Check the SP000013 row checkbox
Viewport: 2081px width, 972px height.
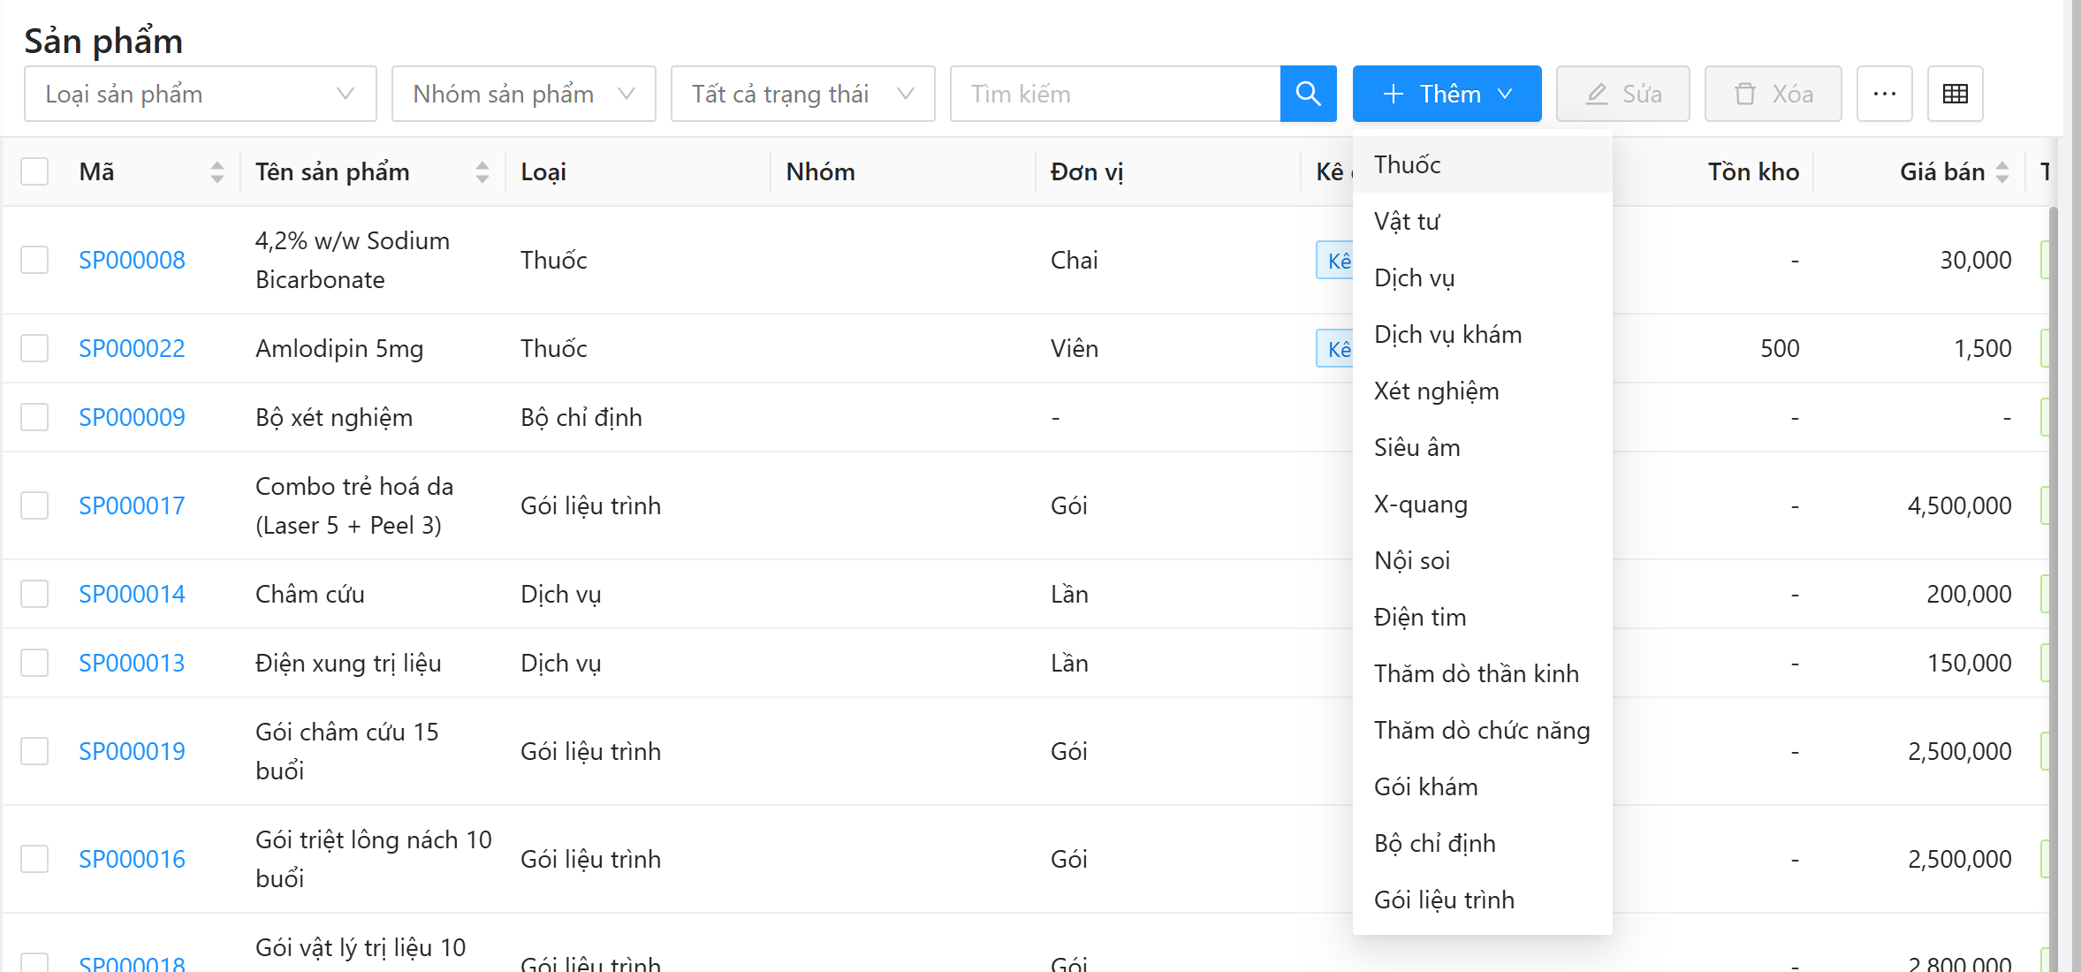click(34, 663)
